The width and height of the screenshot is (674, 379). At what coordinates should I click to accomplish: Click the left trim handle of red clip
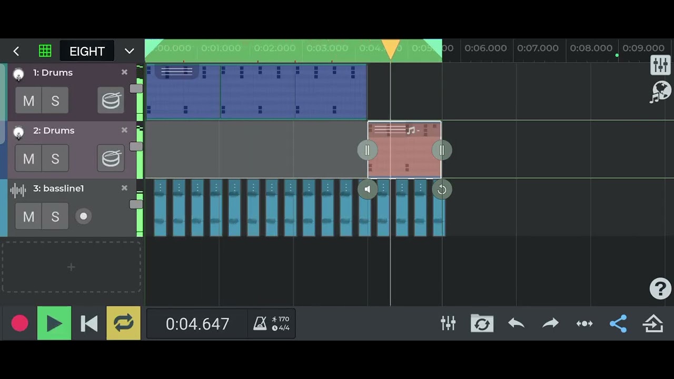tap(367, 151)
